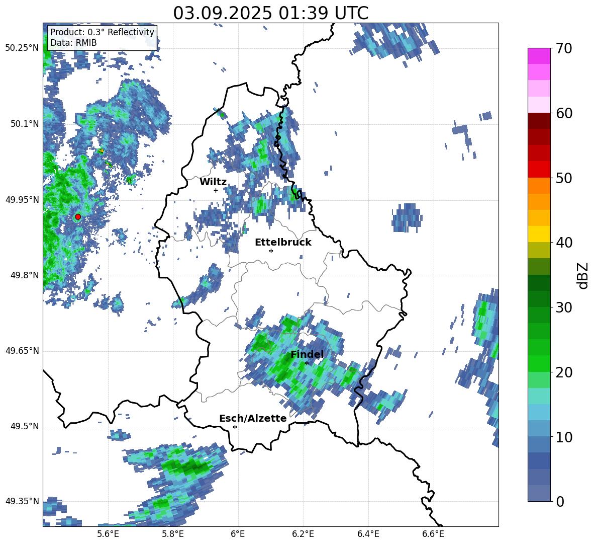
Task: Click the colorbar tick value 20
Action: coord(564,372)
